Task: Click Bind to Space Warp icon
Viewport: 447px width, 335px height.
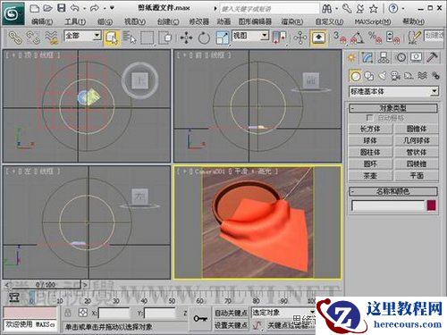Action: coord(51,38)
